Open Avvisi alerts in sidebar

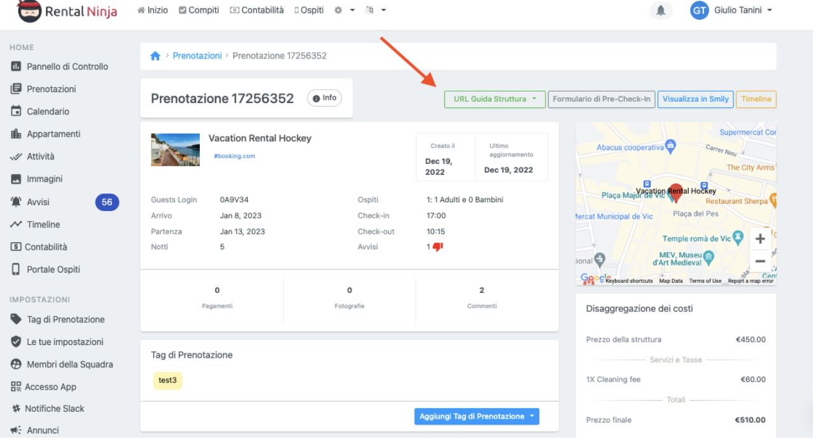(x=38, y=202)
